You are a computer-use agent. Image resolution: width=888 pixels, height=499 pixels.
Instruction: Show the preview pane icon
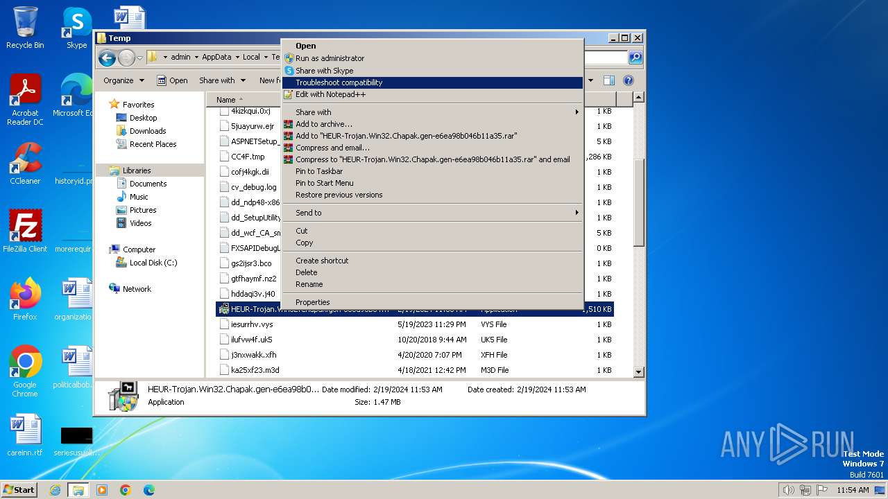point(608,80)
